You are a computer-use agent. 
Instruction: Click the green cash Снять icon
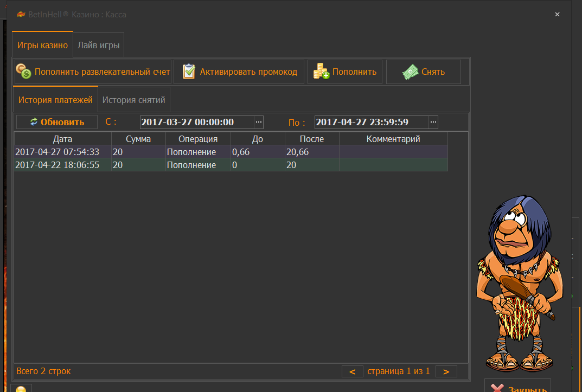(411, 72)
